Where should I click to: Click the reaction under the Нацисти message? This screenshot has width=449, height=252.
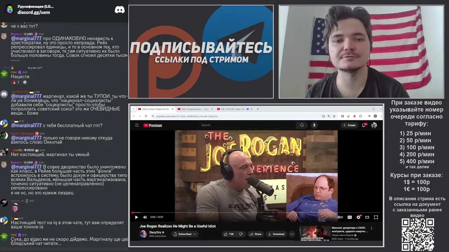16,82
